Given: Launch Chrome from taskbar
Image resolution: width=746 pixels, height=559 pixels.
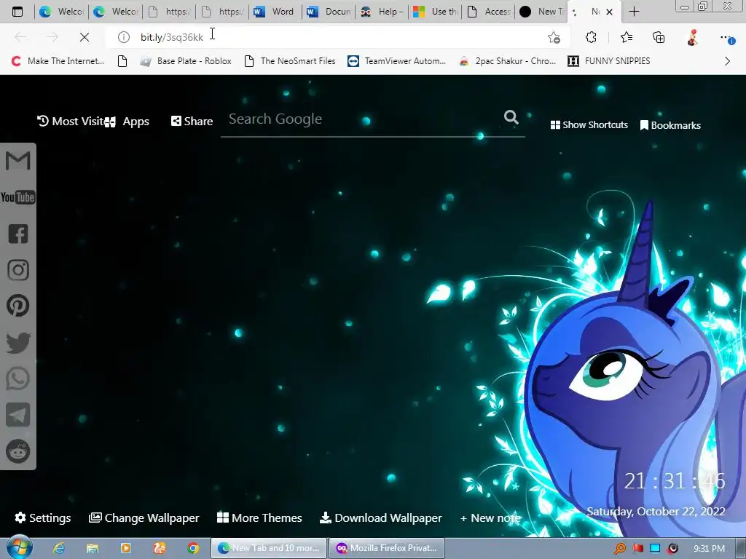Looking at the screenshot, I should (x=192, y=548).
